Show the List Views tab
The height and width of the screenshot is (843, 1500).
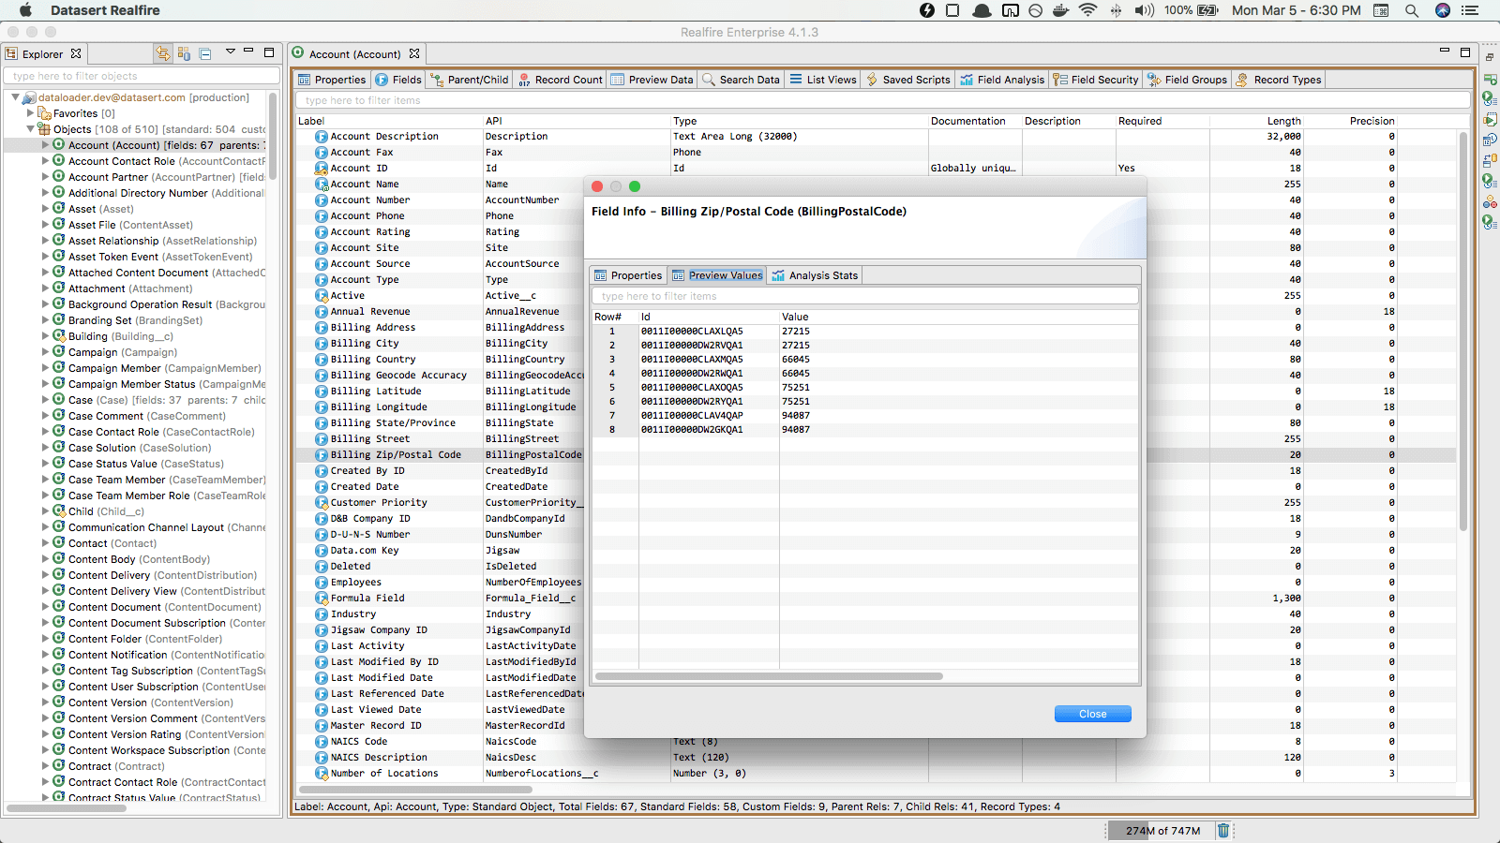(x=823, y=80)
